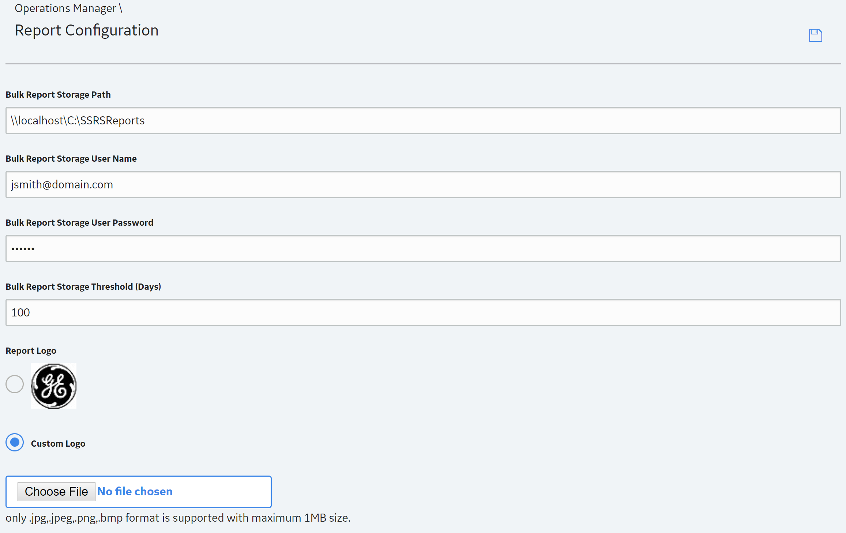Image resolution: width=846 pixels, height=533 pixels.
Task: Focus the Storage Threshold (Days) field
Action: 423,312
